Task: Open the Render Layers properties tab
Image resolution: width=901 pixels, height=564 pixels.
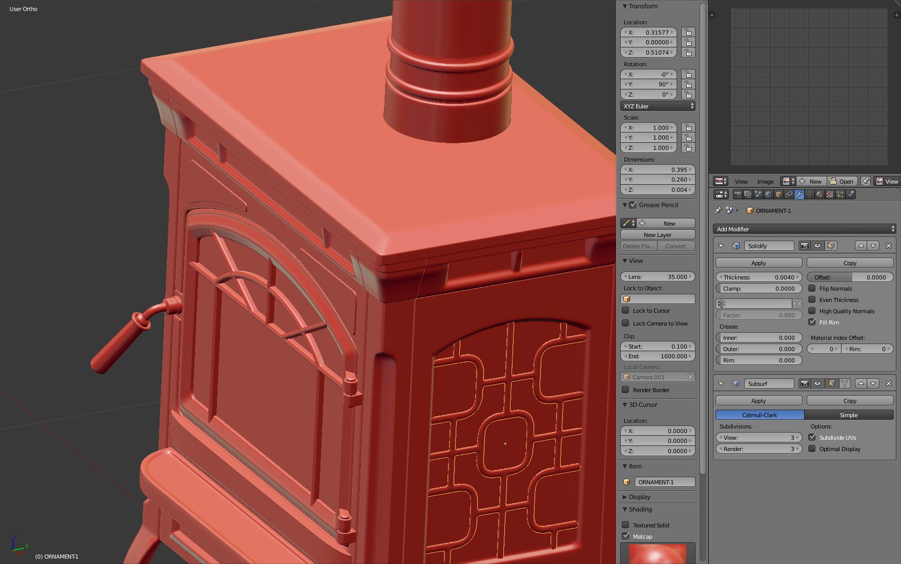Action: tap(748, 195)
